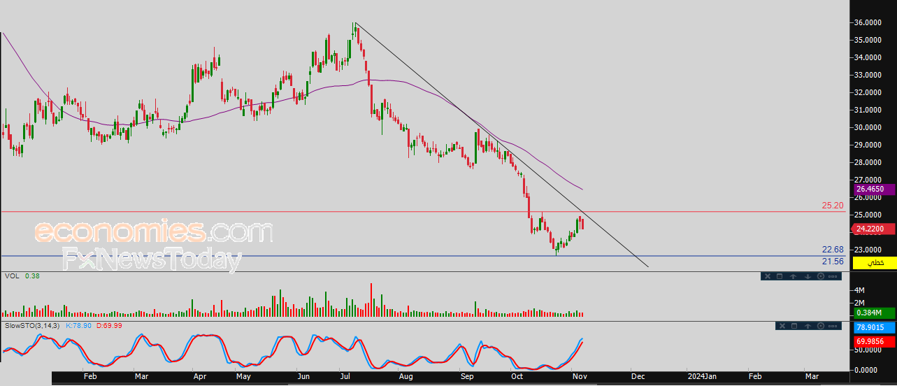Open SlowSTO panel settings gear
897x386 pixels.
click(x=821, y=326)
